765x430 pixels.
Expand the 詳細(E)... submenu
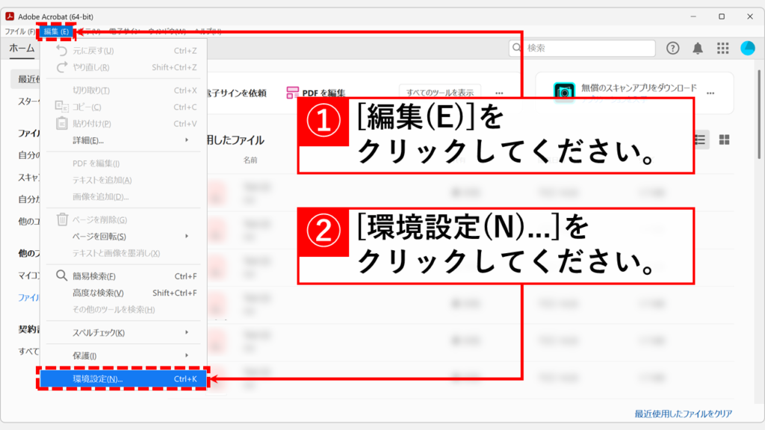123,140
